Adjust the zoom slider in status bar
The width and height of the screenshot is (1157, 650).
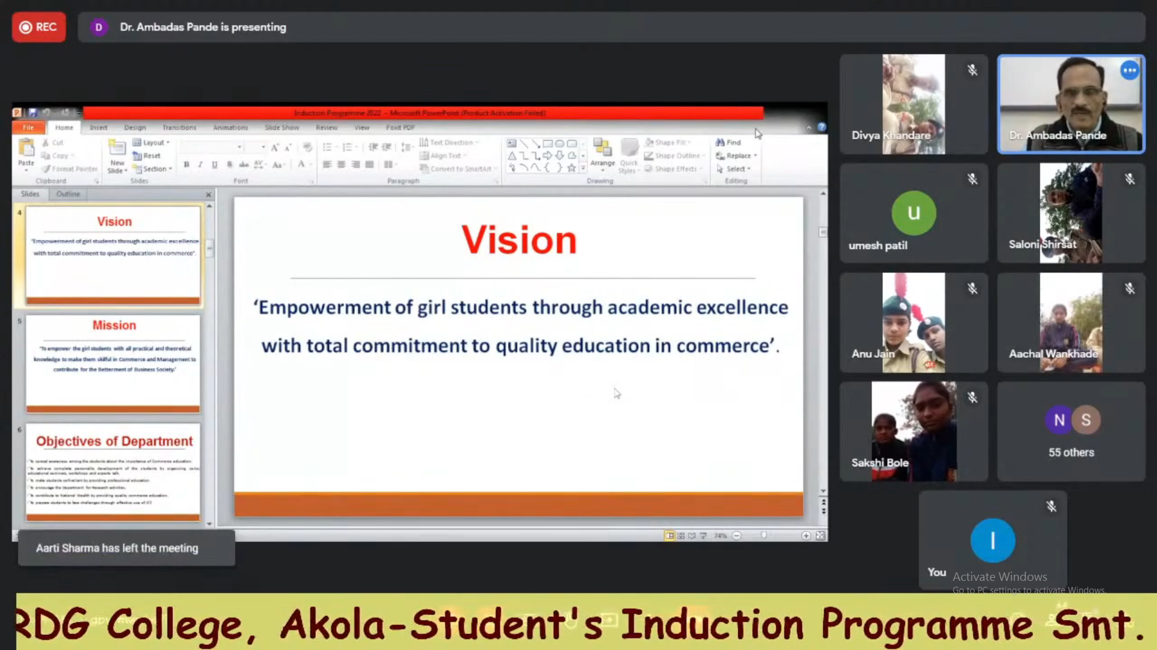click(764, 536)
